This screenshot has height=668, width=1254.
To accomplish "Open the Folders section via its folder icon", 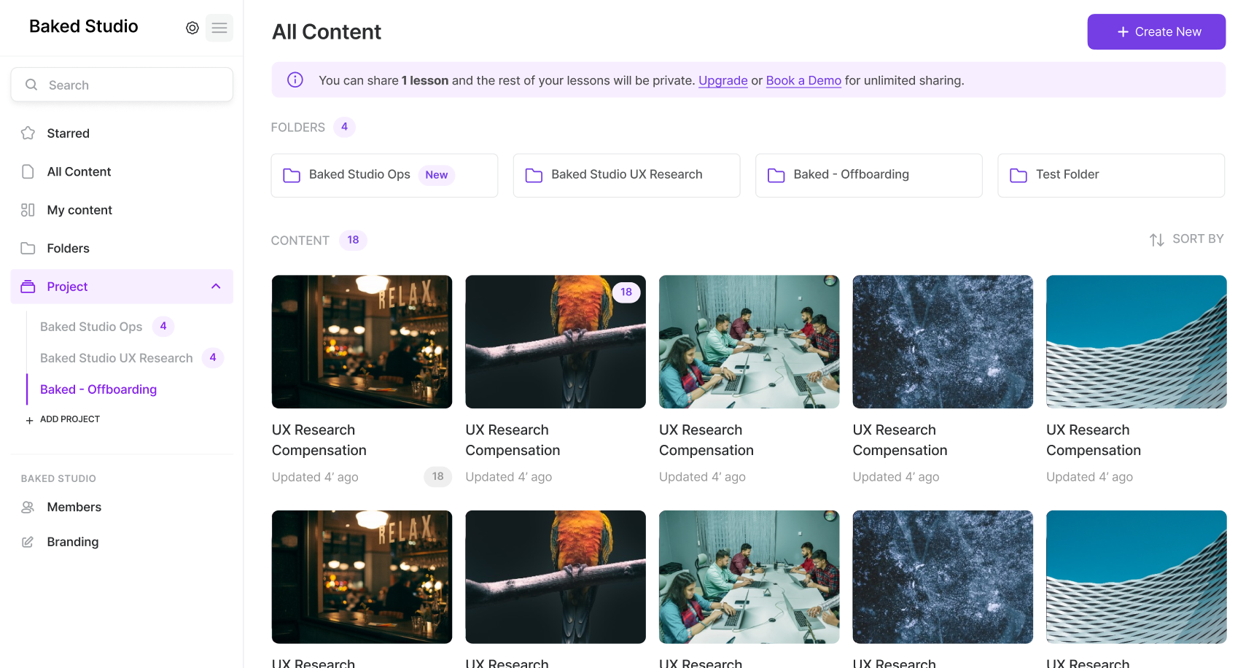I will [x=28, y=248].
